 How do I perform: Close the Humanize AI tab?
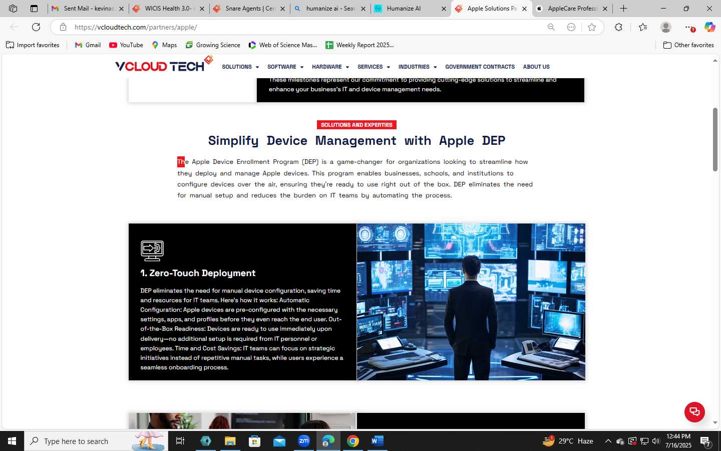[x=444, y=9]
